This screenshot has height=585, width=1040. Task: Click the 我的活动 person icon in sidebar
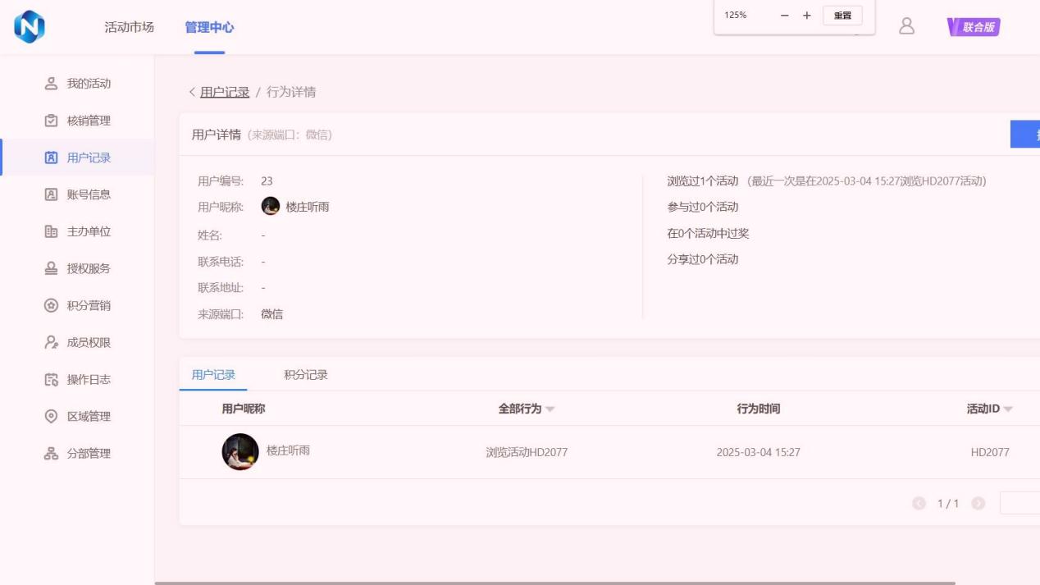click(x=51, y=84)
